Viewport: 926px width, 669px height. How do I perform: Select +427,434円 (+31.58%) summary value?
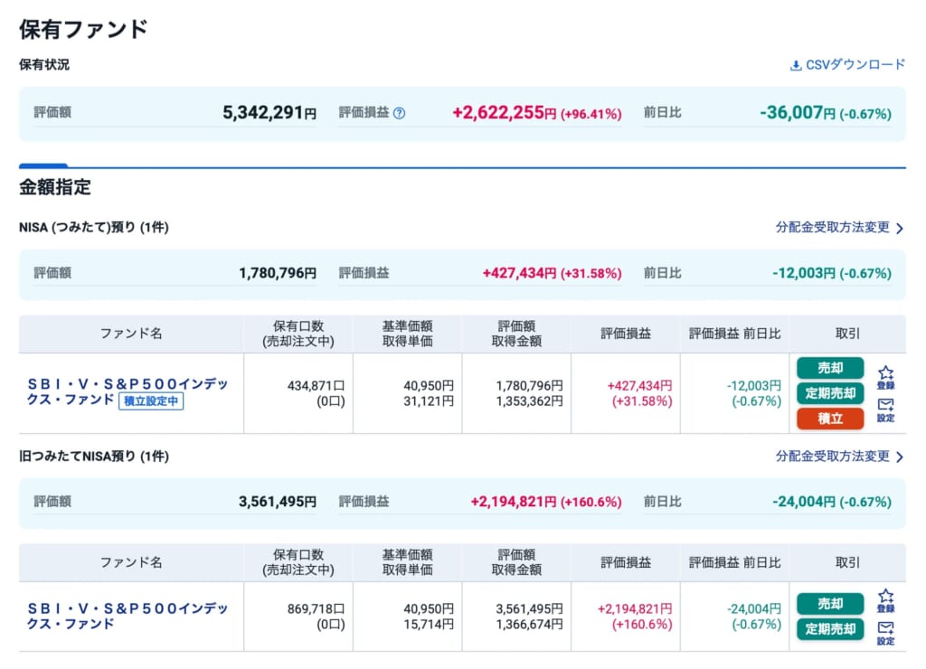553,273
